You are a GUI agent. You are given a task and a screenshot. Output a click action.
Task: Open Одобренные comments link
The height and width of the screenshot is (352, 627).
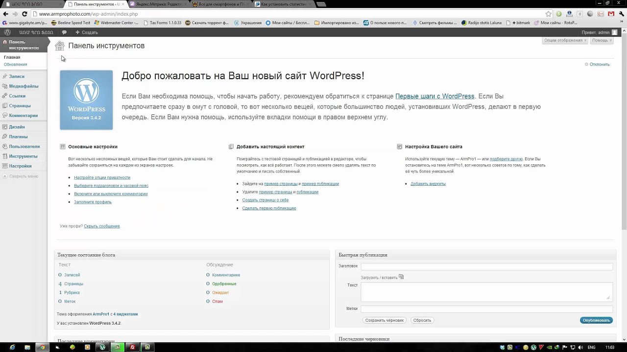click(224, 284)
